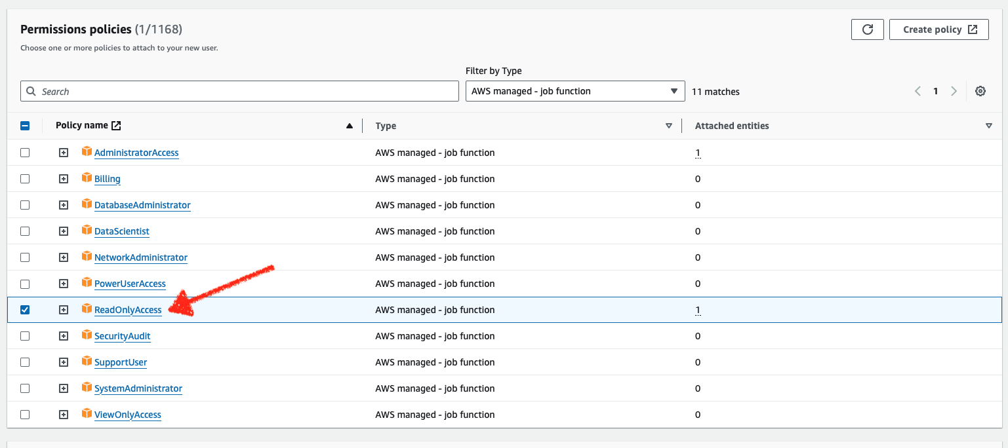Toggle the select-all policies header checkbox

pos(25,126)
